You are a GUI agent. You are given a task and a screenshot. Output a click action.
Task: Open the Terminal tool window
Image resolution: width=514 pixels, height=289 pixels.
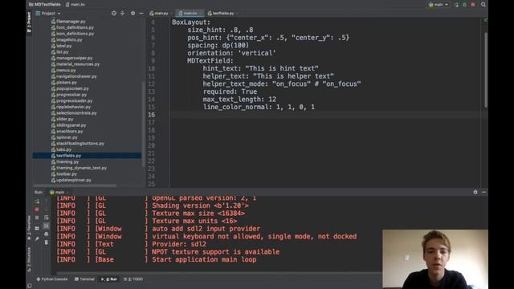[x=84, y=279]
